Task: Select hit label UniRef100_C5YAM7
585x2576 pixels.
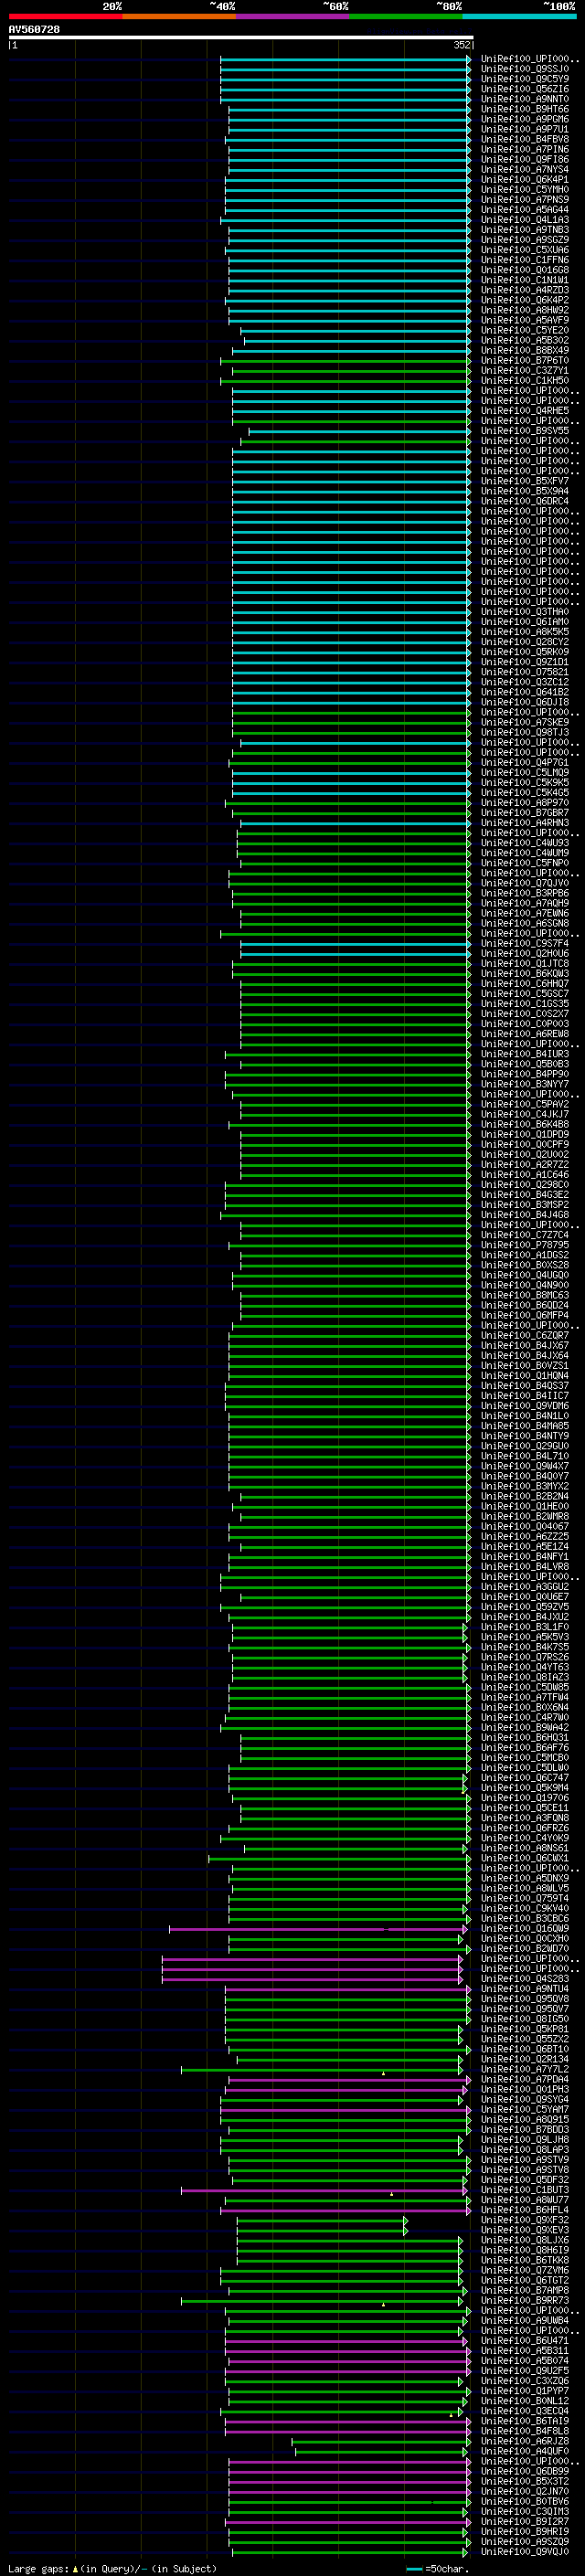Action: [x=525, y=2109]
